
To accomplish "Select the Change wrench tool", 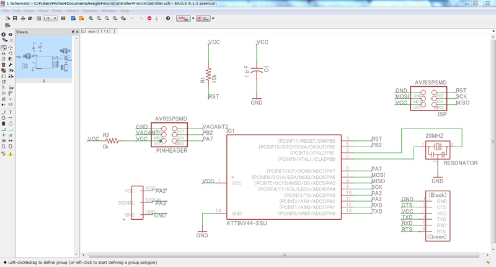I will pyautogui.click(x=11, y=65).
